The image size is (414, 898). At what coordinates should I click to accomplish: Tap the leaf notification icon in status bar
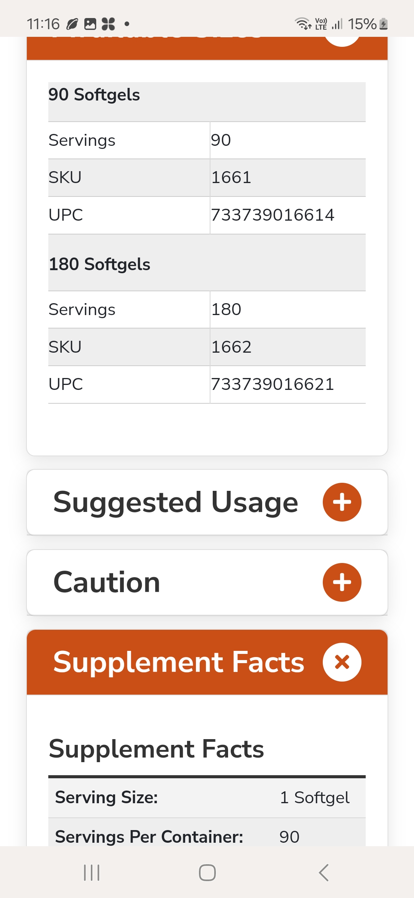[x=72, y=24]
